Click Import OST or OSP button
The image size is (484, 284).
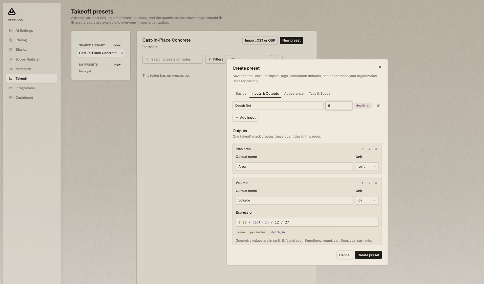point(260,41)
